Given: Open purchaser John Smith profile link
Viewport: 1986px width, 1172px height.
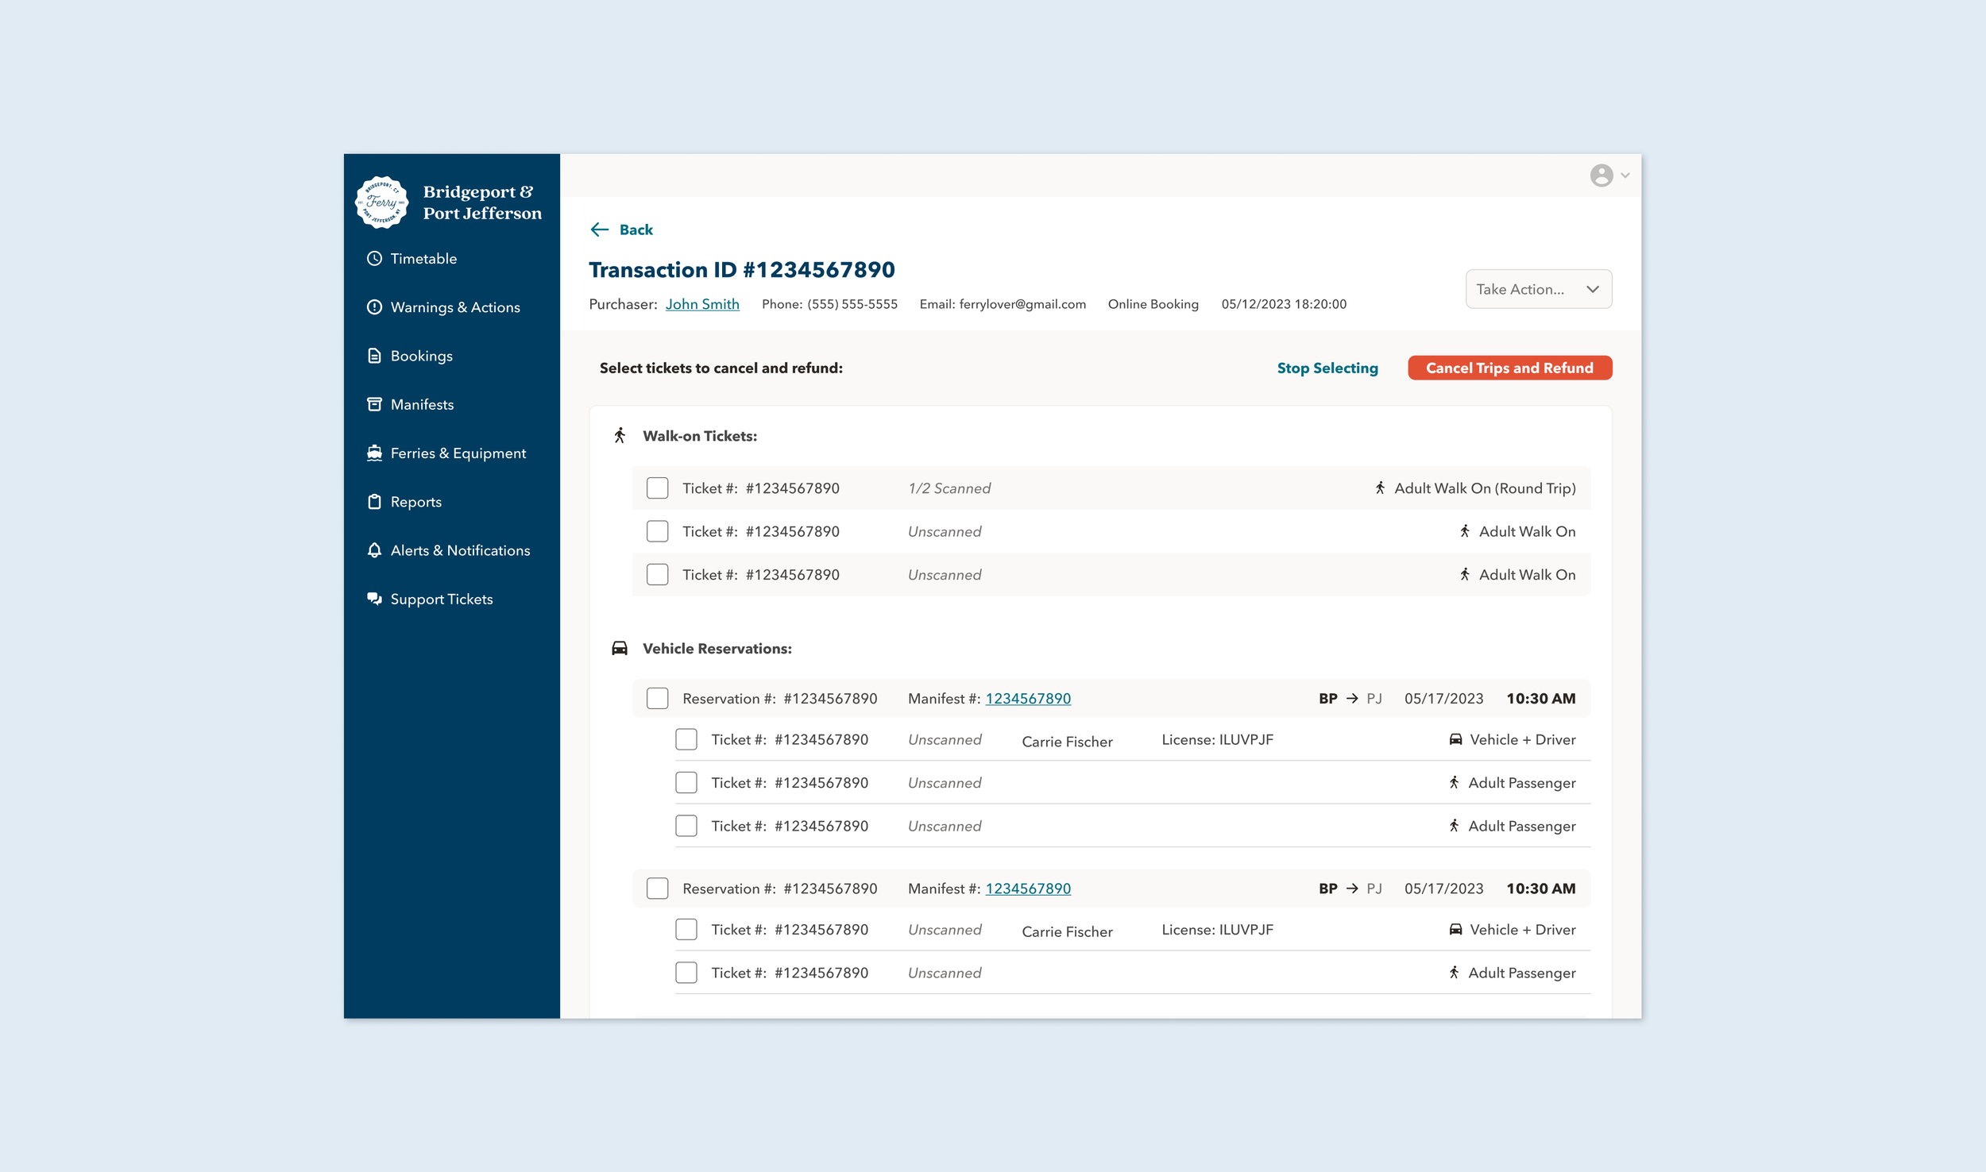Looking at the screenshot, I should 701,304.
